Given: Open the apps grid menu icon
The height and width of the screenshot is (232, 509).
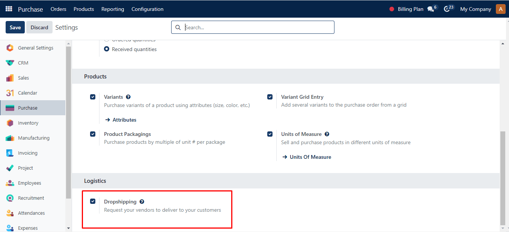Looking at the screenshot, I should tap(9, 9).
